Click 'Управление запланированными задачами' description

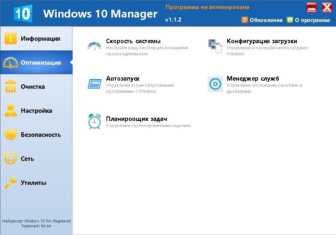pos(148,125)
